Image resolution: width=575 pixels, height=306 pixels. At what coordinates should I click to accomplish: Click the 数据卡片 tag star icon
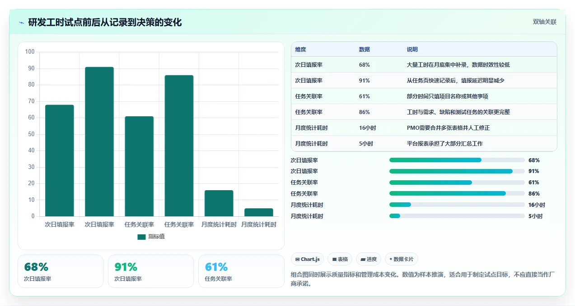point(391,259)
